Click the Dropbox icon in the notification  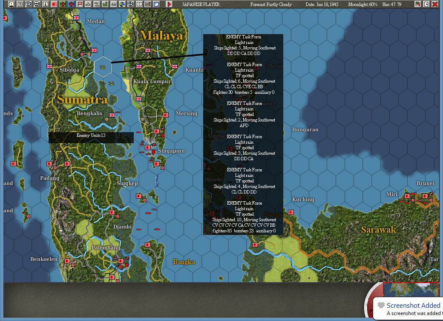(381, 305)
